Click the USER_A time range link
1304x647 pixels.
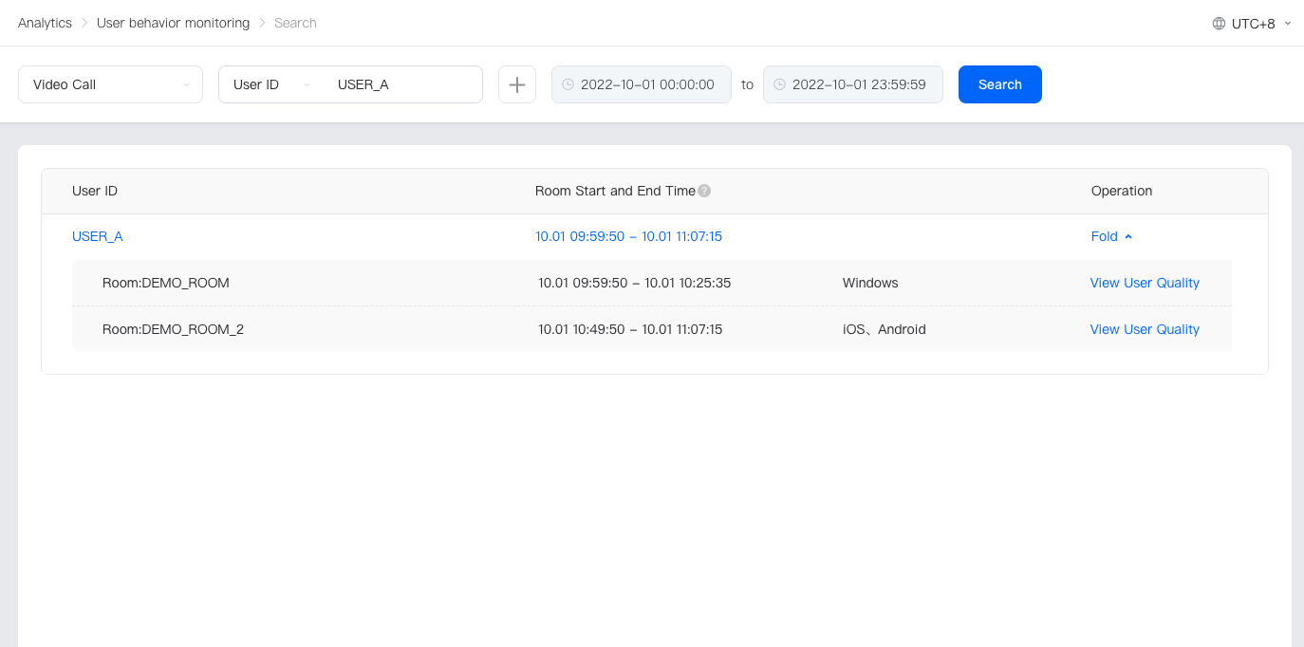click(x=628, y=236)
